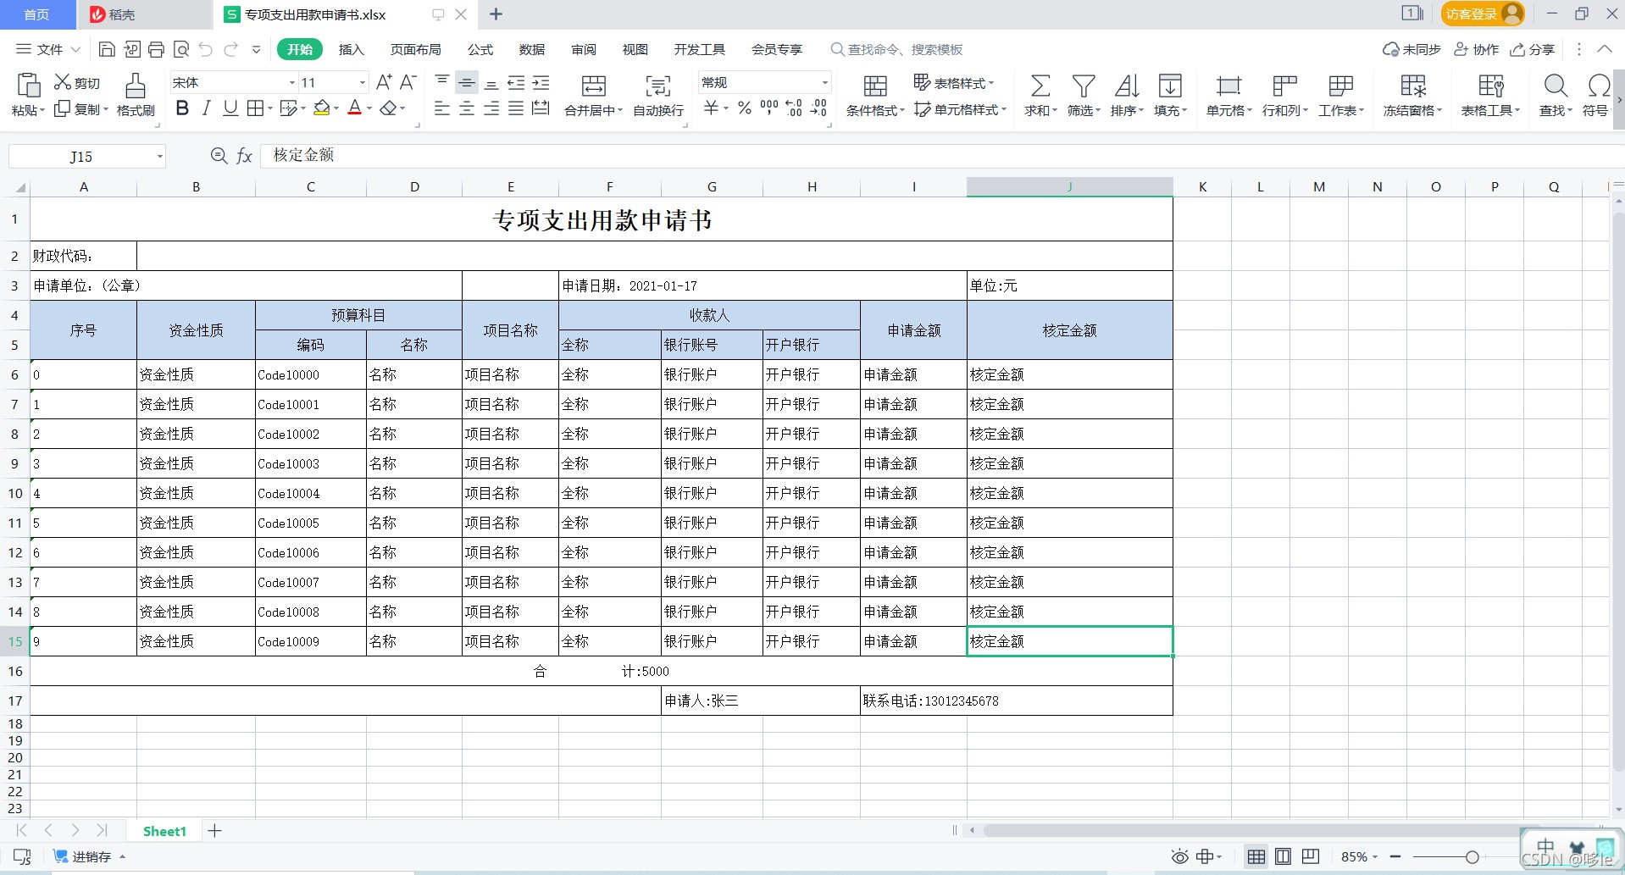Image resolution: width=1625 pixels, height=875 pixels.
Task: Open the font name dropdown 宋体
Action: click(x=292, y=82)
